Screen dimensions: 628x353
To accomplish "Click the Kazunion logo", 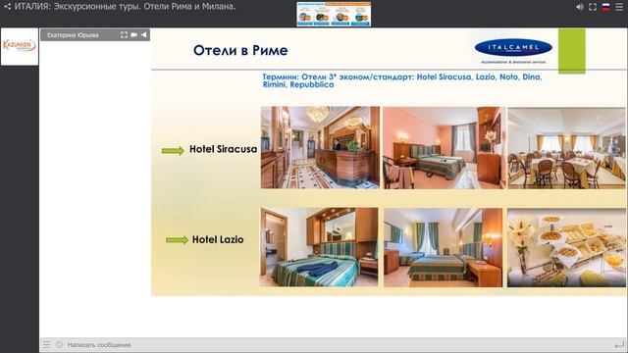I will (20, 46).
